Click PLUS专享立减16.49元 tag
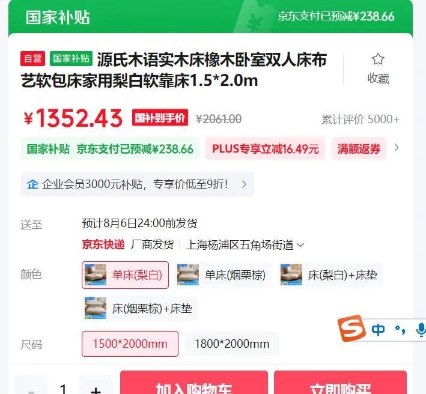426x394 pixels. (265, 148)
